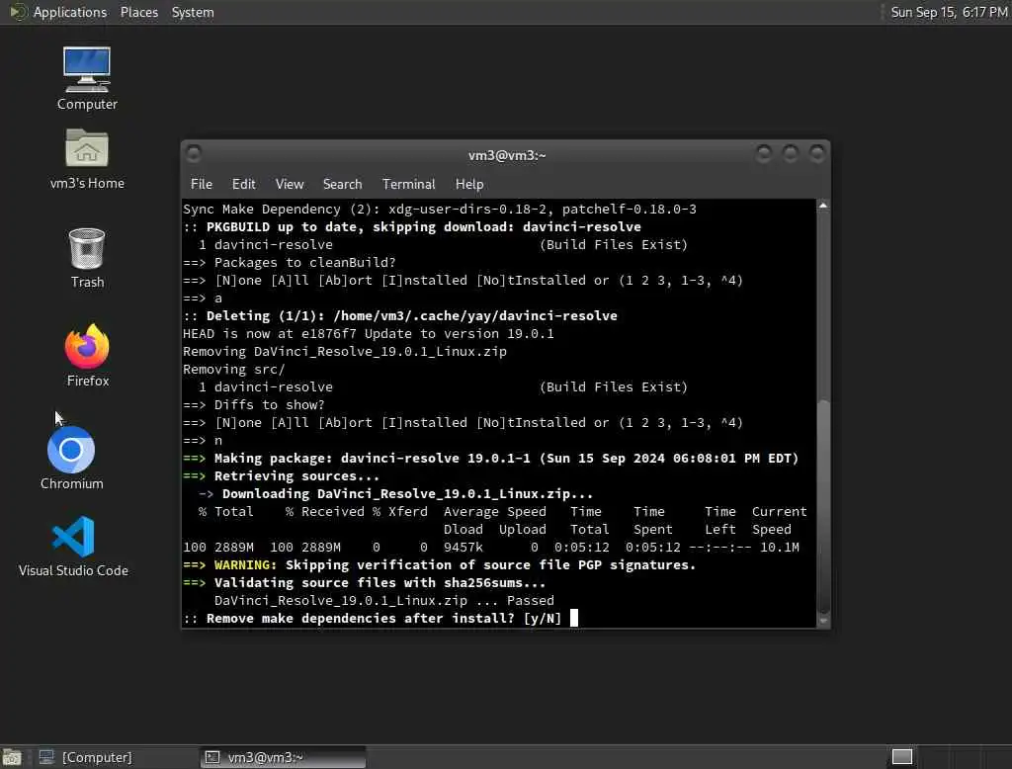Open the Places menu

point(138,12)
